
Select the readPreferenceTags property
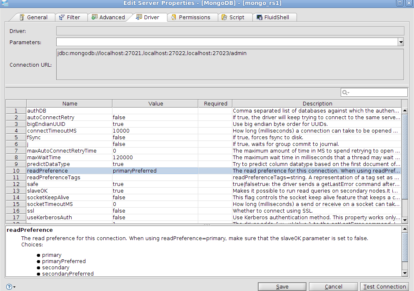54,178
